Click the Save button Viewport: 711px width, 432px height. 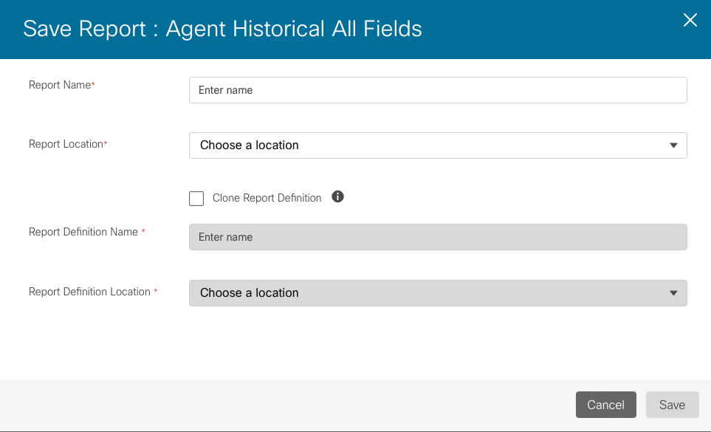pyautogui.click(x=672, y=405)
